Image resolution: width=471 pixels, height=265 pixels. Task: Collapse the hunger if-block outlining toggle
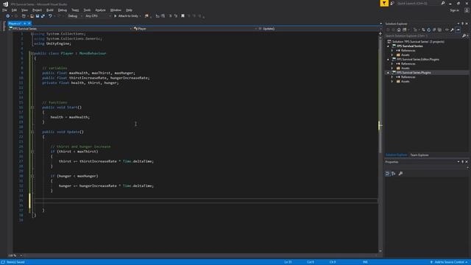point(32,176)
